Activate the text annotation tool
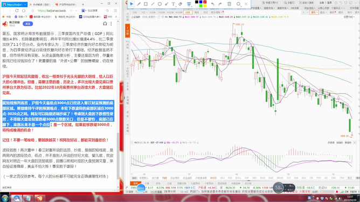The height and width of the screenshot is (202, 360). (x=174, y=4)
